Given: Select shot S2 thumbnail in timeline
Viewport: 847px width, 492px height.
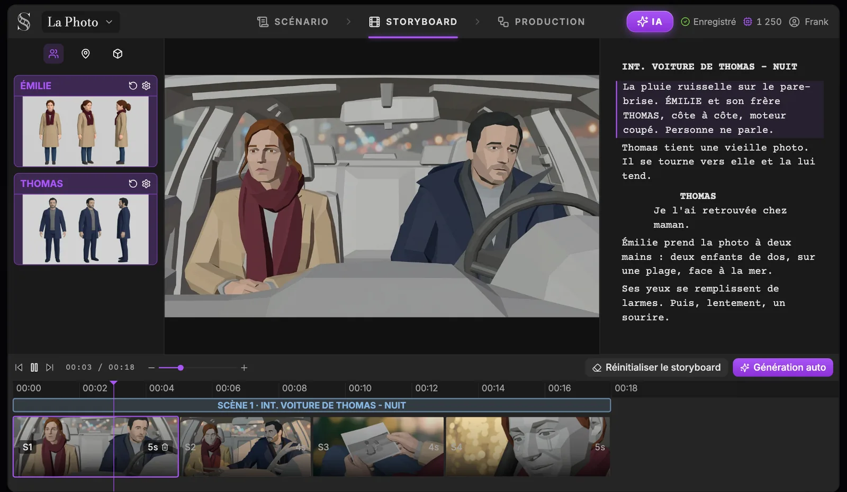Looking at the screenshot, I should tap(246, 447).
